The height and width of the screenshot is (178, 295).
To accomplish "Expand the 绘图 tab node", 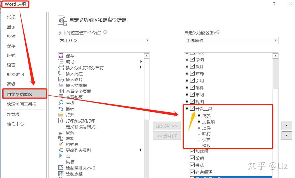I will [x=187, y=59].
